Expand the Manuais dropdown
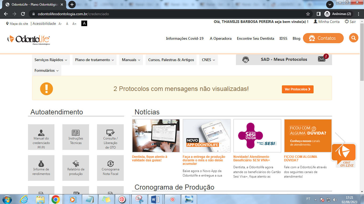This screenshot has width=364, height=204. point(131,60)
